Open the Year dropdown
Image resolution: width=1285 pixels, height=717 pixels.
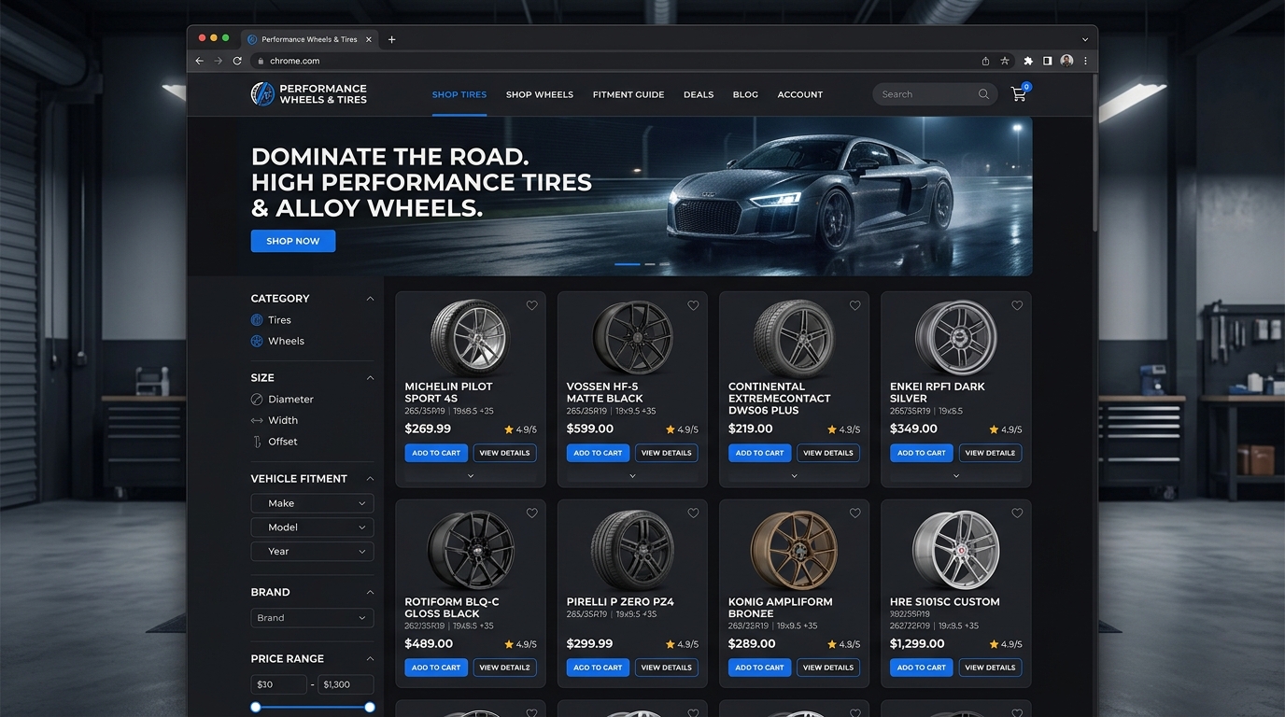312,552
